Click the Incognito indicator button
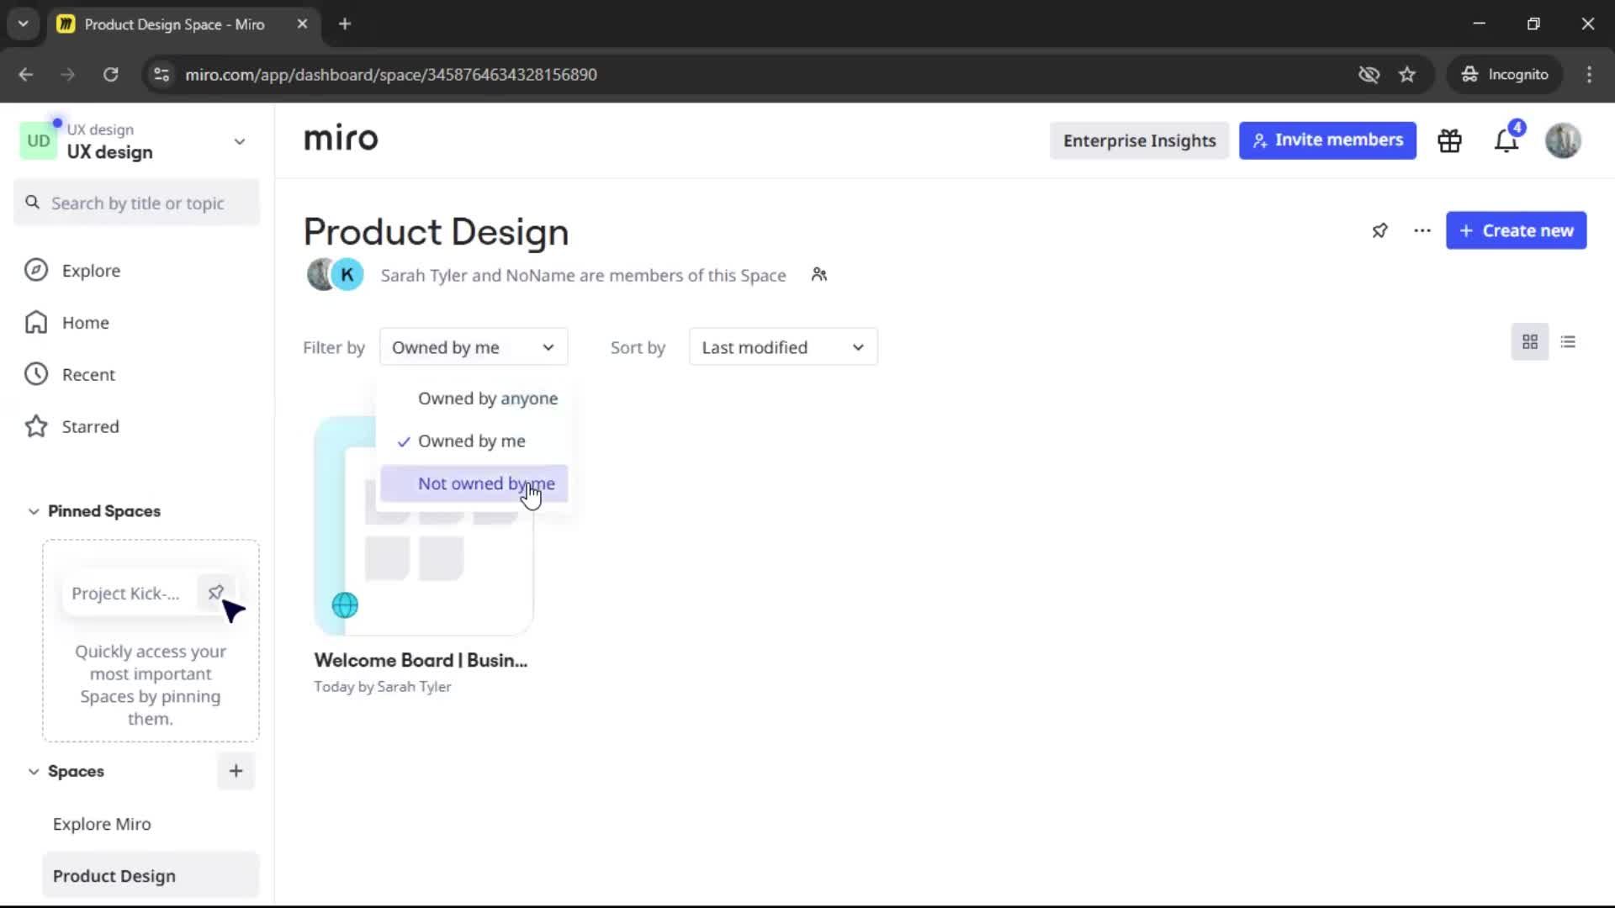The height and width of the screenshot is (908, 1615). coord(1504,74)
